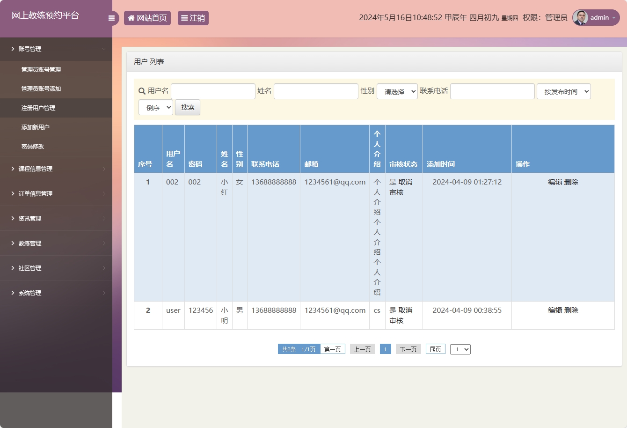The image size is (627, 428).
Task: Open the 按发布时间 sort dropdown
Action: click(563, 91)
